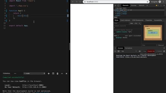Image resolution: width=166 pixels, height=93 pixels.
Task: Toggle the .cls class editor button
Action: pos(136,23)
